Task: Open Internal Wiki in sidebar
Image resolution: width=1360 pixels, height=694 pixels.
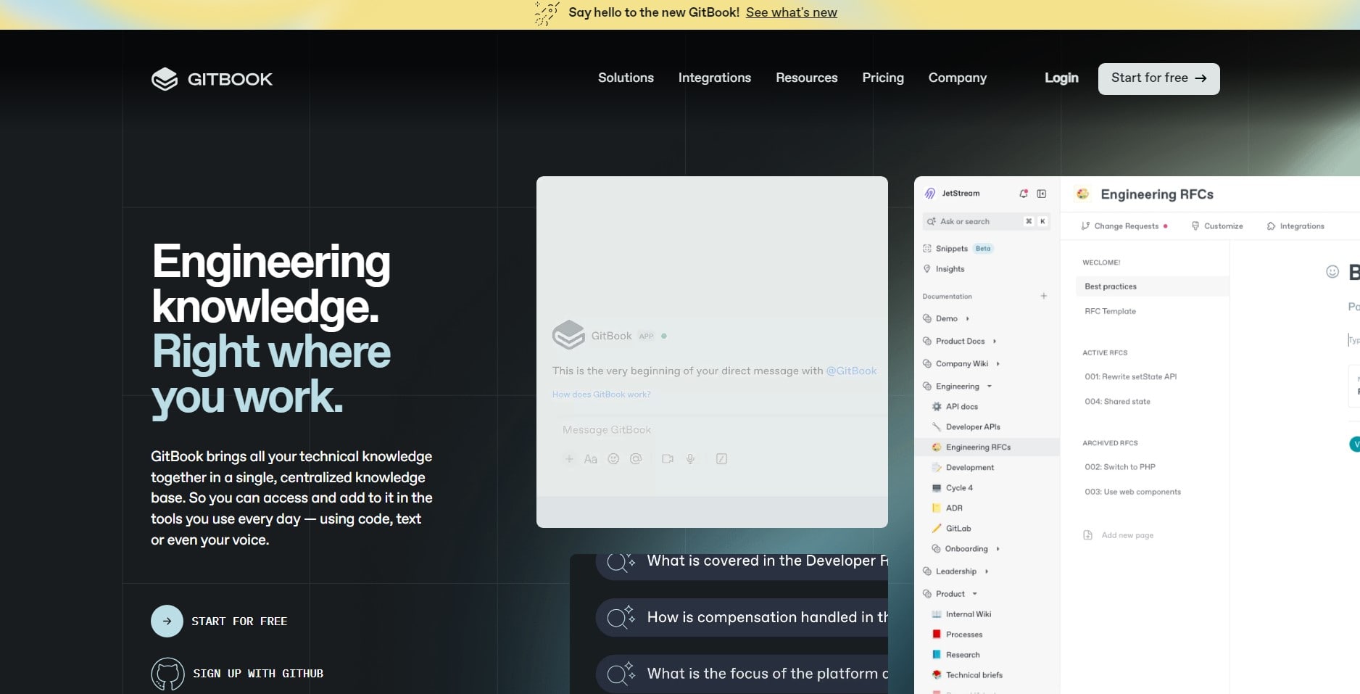Action: tap(968, 614)
